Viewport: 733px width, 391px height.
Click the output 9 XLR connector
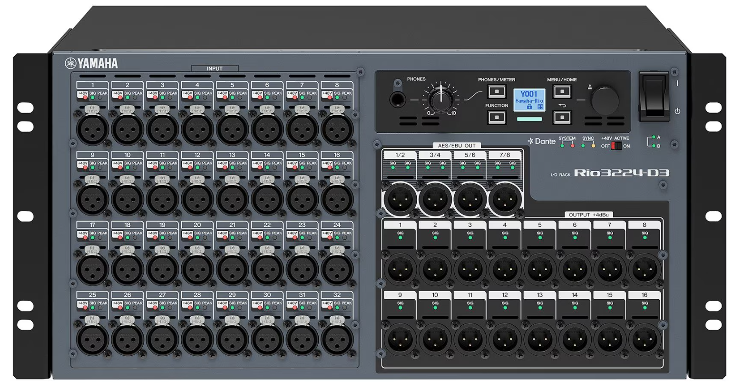400,339
